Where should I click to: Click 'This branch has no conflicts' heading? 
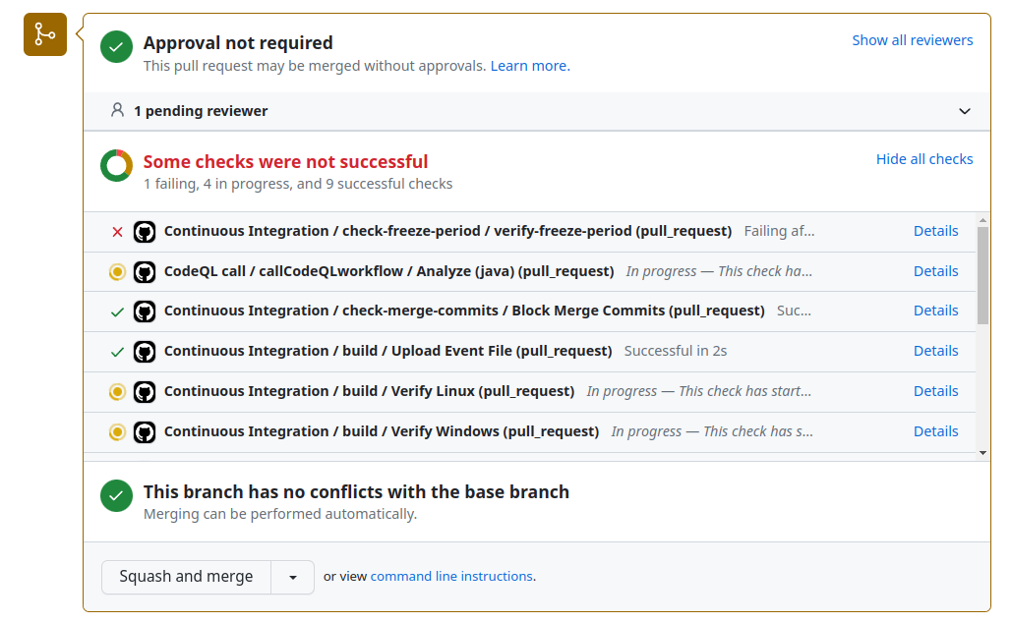tap(356, 492)
